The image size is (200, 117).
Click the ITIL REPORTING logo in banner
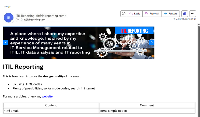pos(134,31)
